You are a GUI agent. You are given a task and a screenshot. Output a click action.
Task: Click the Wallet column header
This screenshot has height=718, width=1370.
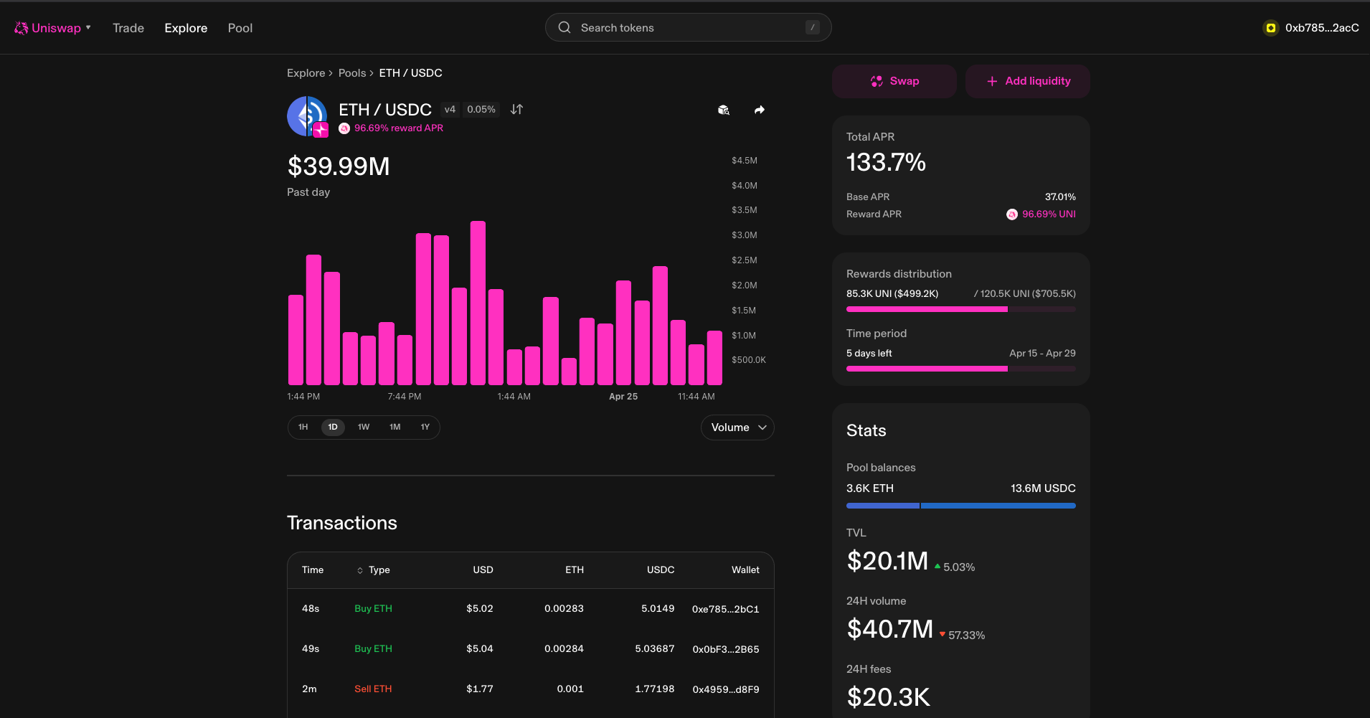pyautogui.click(x=745, y=570)
